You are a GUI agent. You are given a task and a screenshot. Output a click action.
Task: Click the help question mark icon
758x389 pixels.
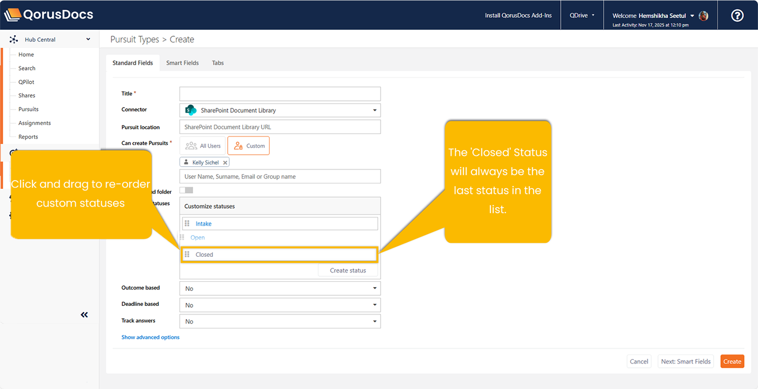pyautogui.click(x=737, y=16)
